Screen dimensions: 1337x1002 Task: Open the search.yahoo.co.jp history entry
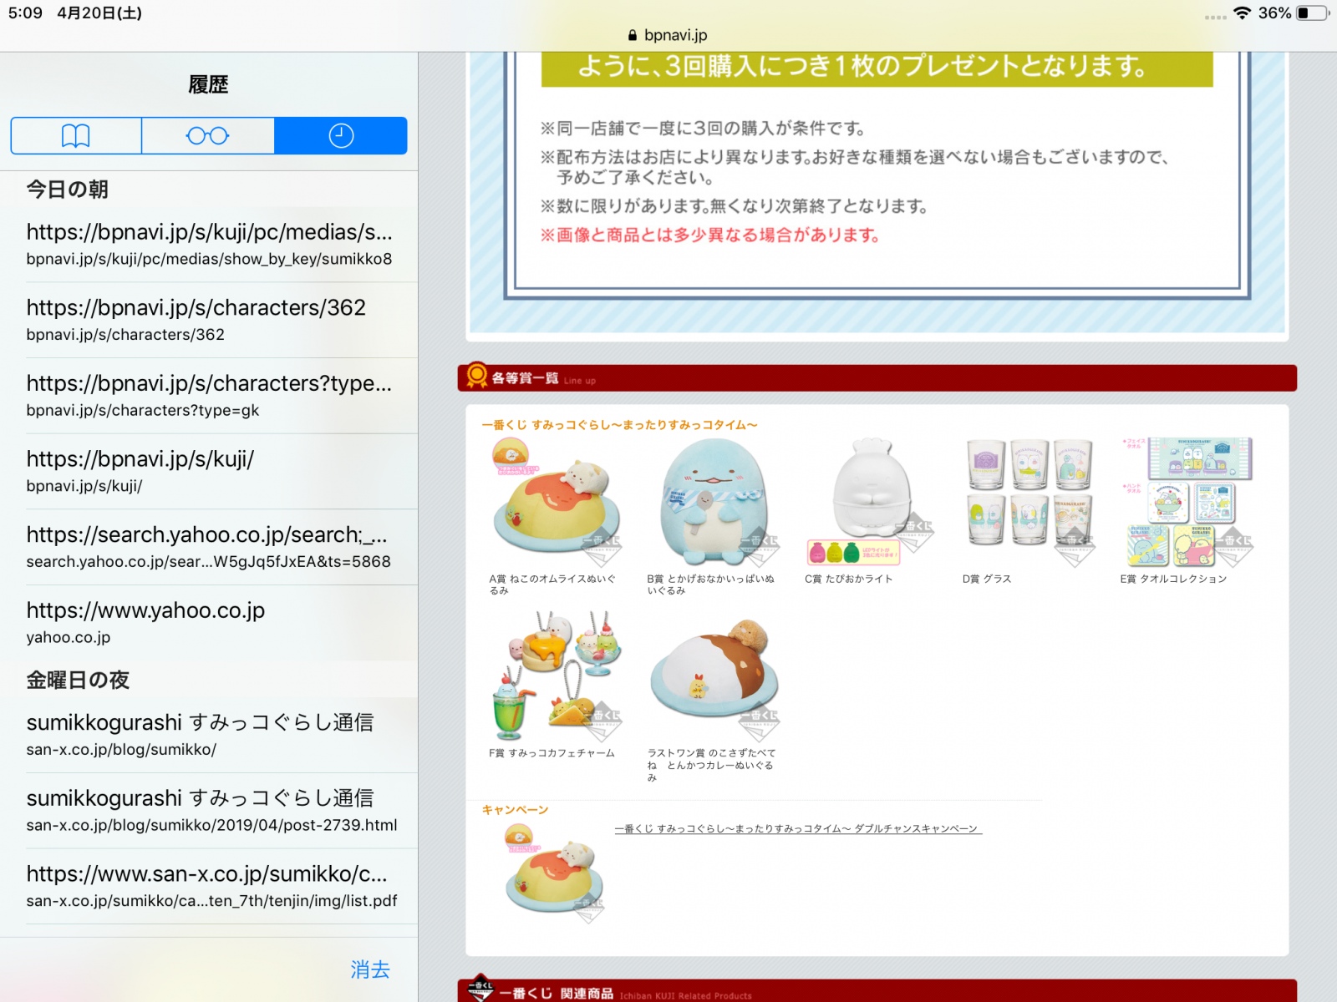pos(209,548)
